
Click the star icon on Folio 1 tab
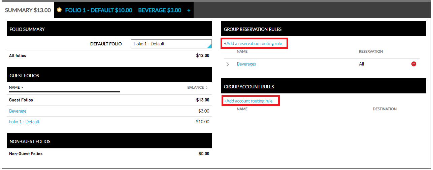pos(59,10)
